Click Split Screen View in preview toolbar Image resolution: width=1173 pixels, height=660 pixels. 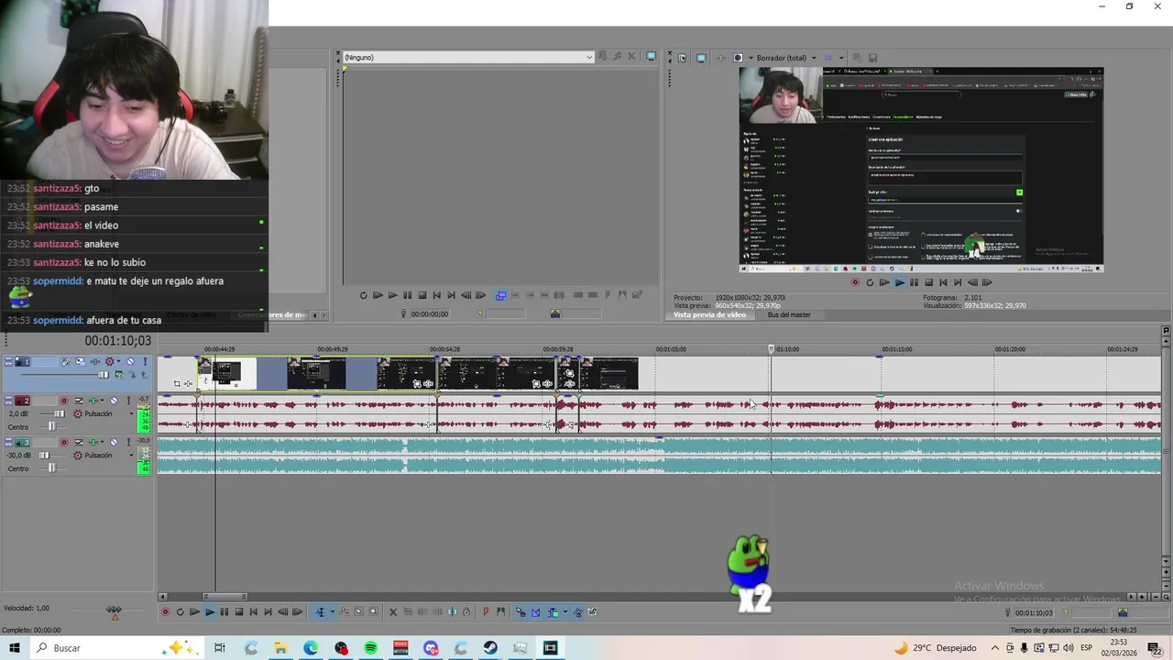[x=738, y=58]
